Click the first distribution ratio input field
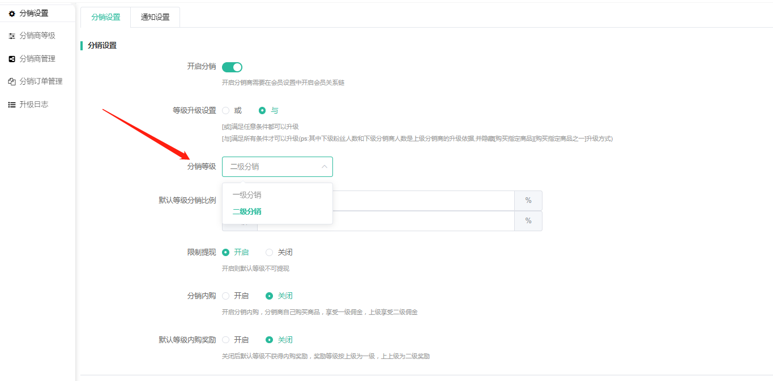The image size is (773, 381). [422, 201]
